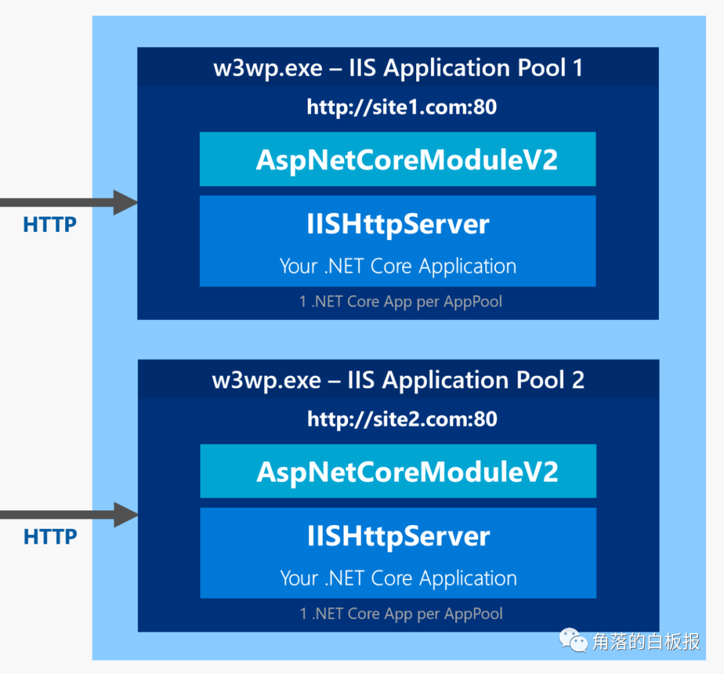
Task: Click AspNetCoreModuleV2 box in Pool 2
Action: pos(398,471)
